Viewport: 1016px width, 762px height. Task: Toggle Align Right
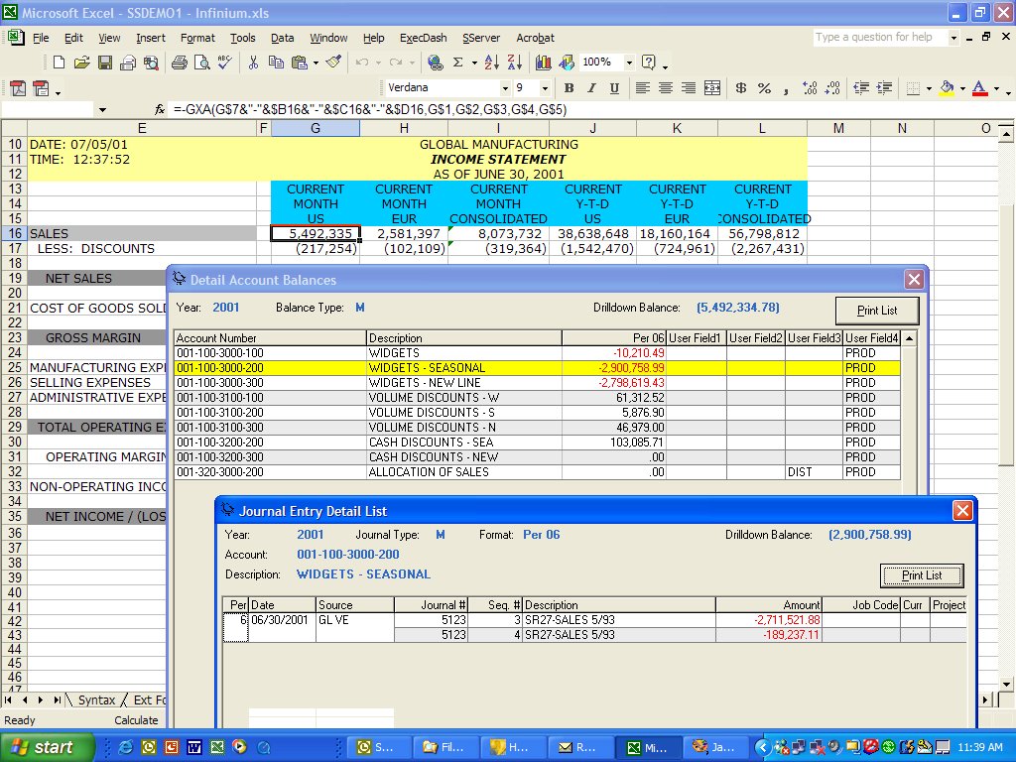click(x=689, y=88)
